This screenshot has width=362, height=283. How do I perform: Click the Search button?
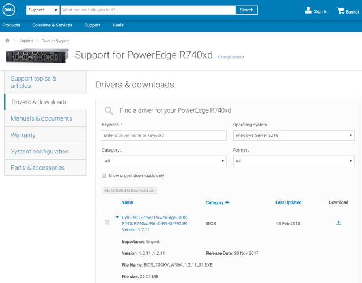(x=247, y=10)
